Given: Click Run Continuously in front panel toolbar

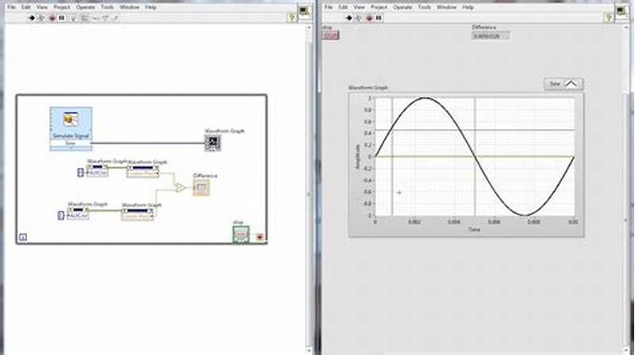Looking at the screenshot, I should (x=359, y=17).
